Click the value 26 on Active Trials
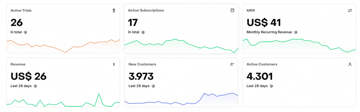360x112 pixels. tap(16, 23)
